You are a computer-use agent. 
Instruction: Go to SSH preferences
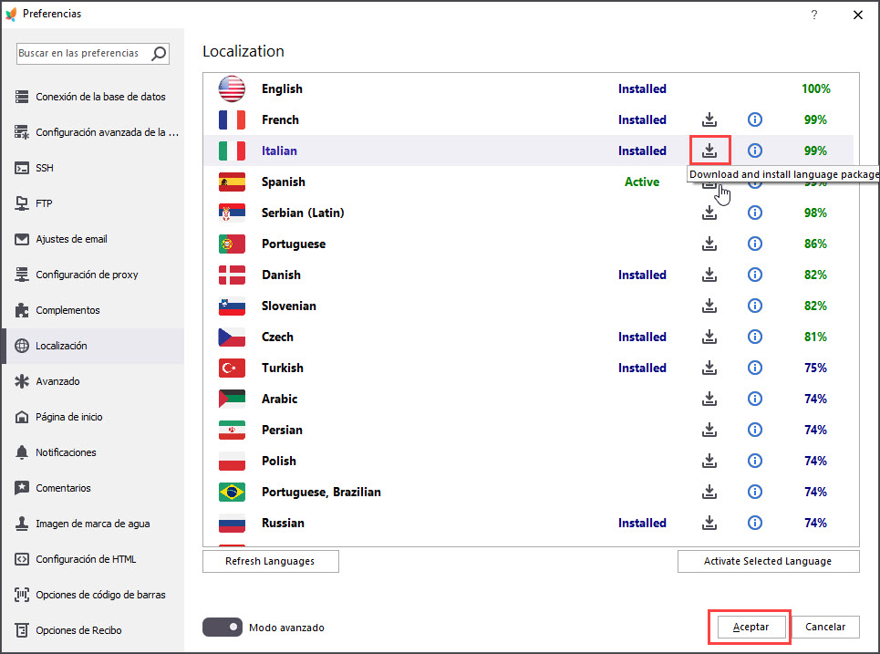[x=93, y=168]
